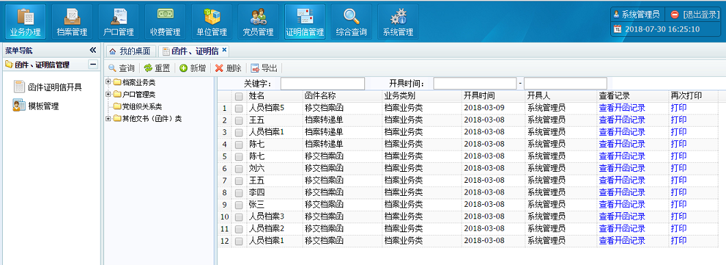Check the row 4 陈七 档案转递单 checkbox
The height and width of the screenshot is (265, 726).
[x=238, y=144]
